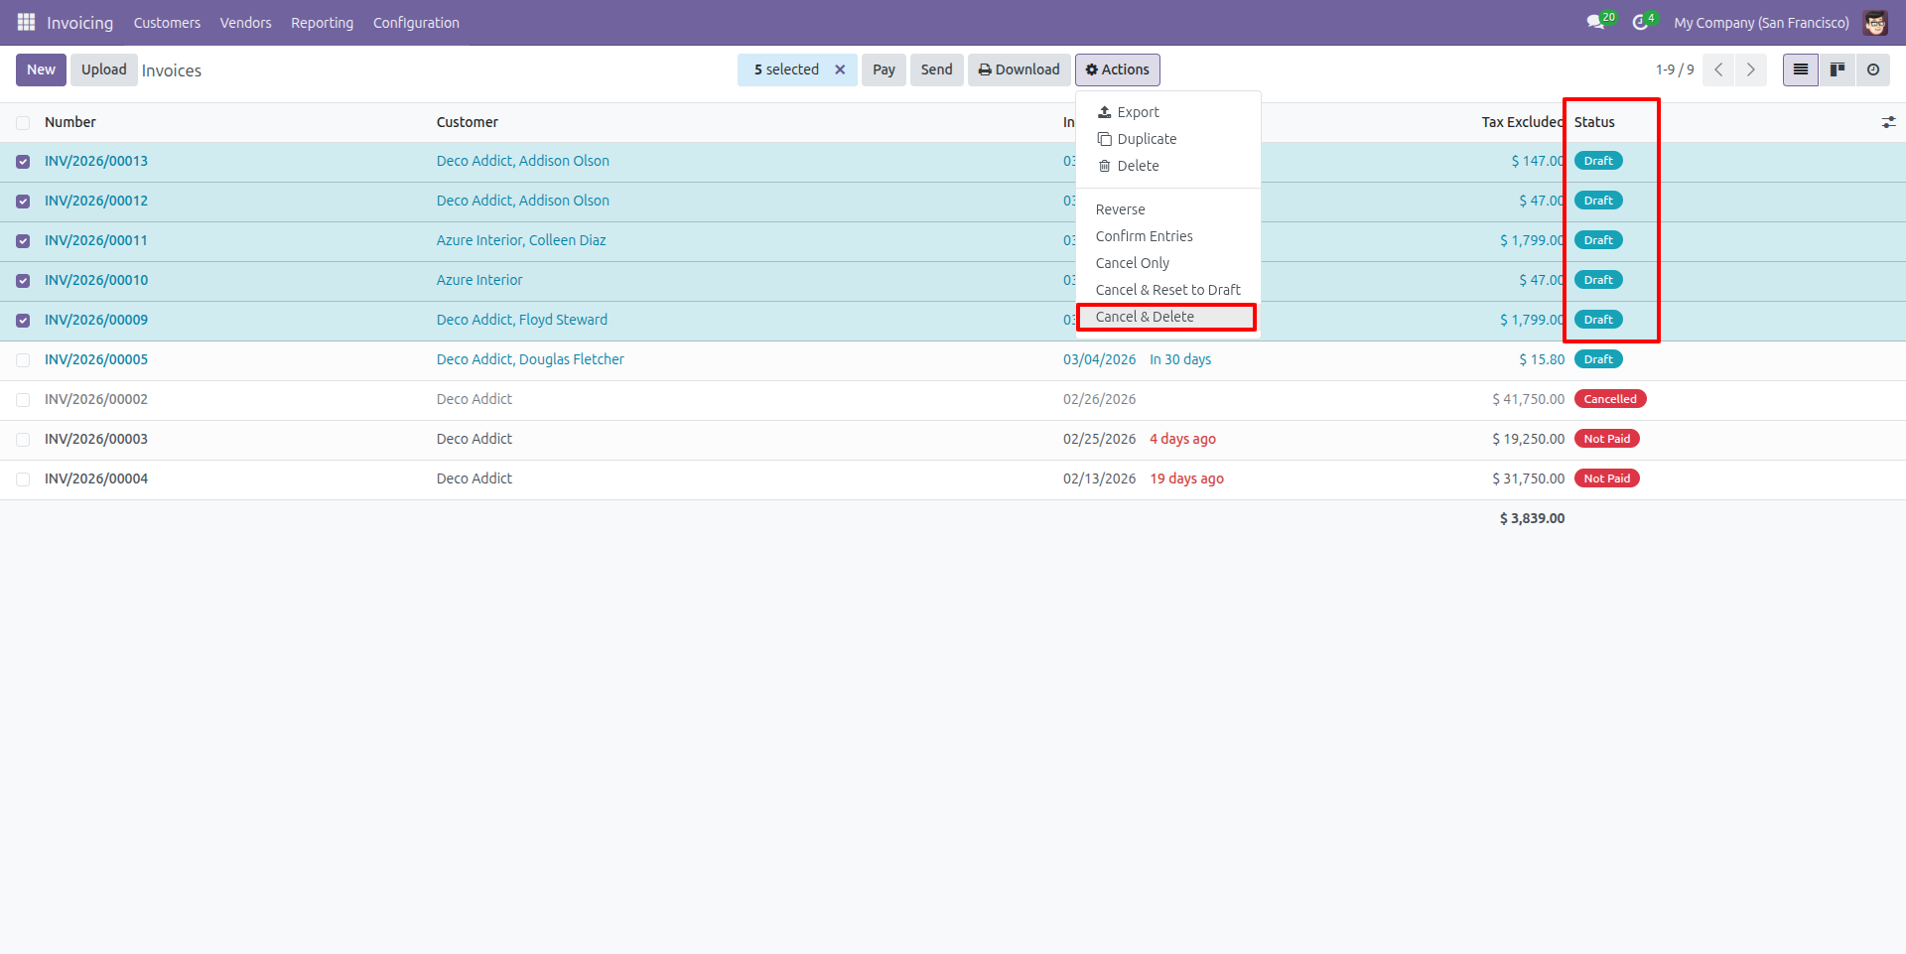Click the total $ 3,839.00

[x=1532, y=518]
